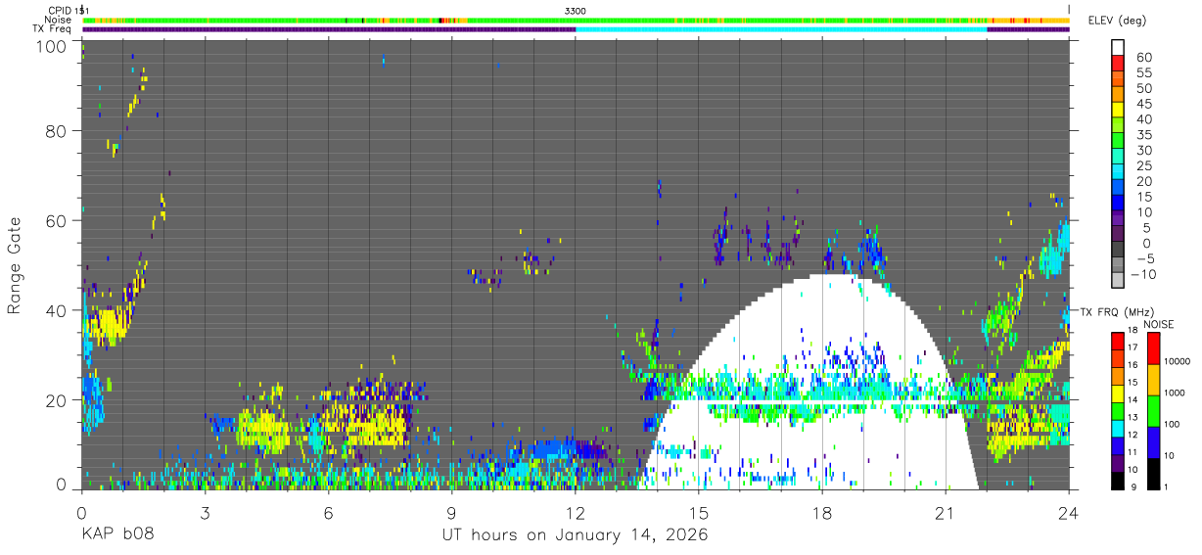Click the '3300' CPID value at top
The image size is (1202, 555).
[576, 10]
